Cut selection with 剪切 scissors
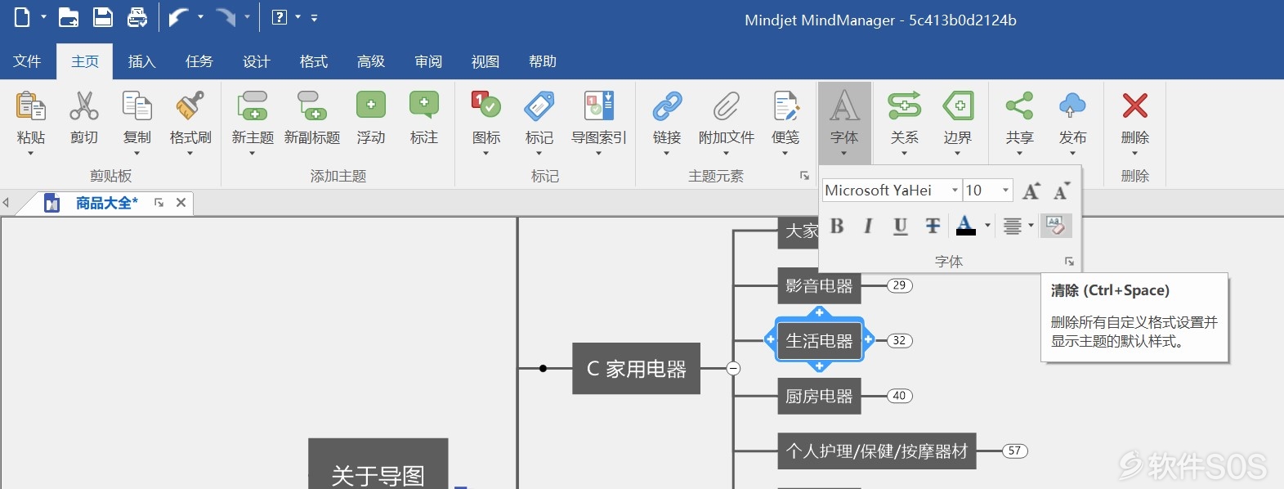Viewport: 1284px width, 489px height. (83, 118)
